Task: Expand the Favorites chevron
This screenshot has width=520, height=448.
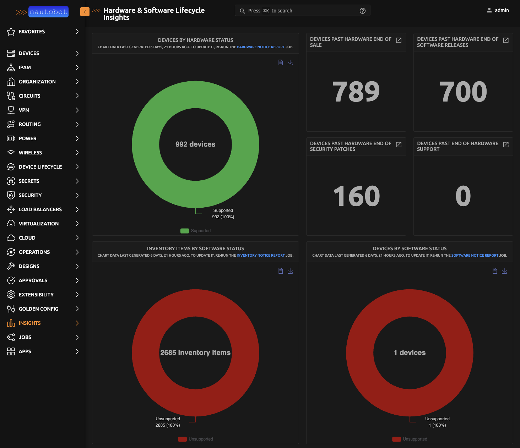Action: pos(77,32)
